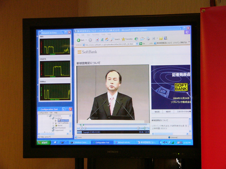Launch Internet Explorer from the quick launch
Screen dimensions: 226x169
[59, 143]
